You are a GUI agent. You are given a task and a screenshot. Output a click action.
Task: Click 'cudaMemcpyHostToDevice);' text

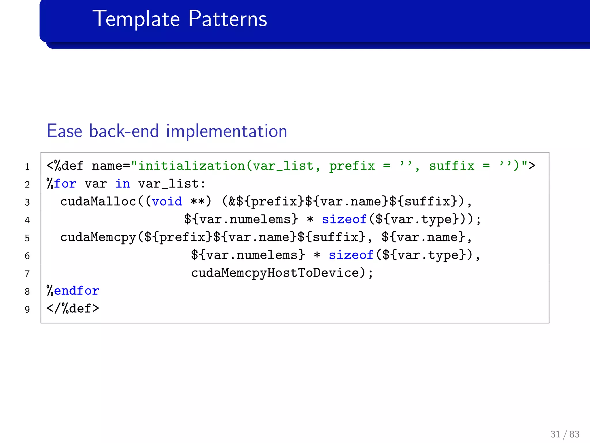pos(282,273)
